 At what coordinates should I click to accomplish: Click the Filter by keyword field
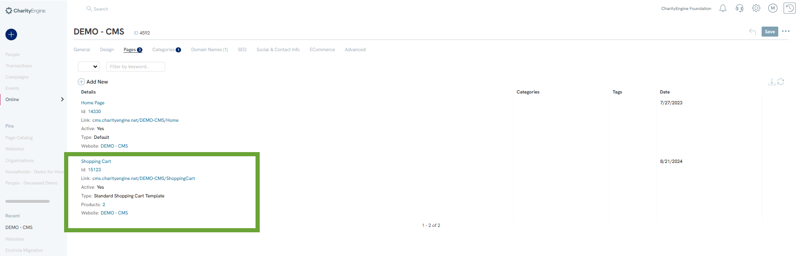pyautogui.click(x=136, y=66)
